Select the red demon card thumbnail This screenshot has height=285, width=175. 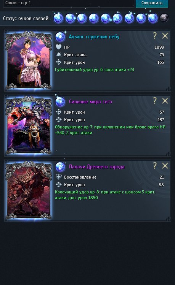(x=29, y=190)
